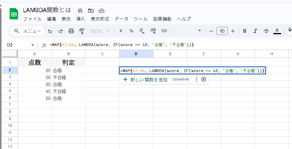Screen dimensions: 292x149
Task: Redo the last undone action
Action: click(60, 31)
